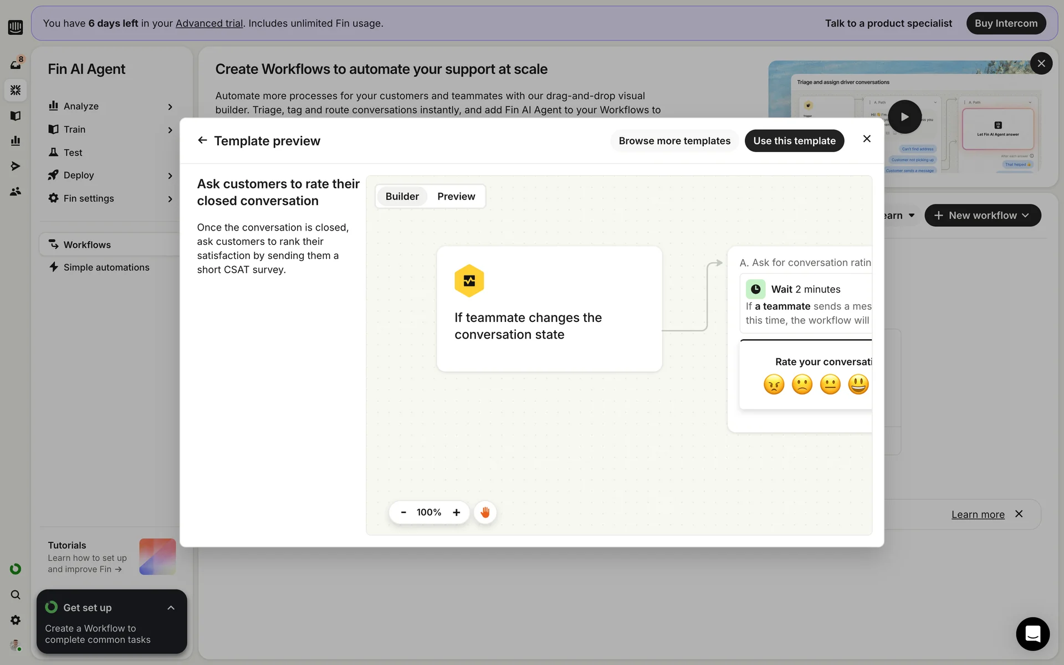Click the Use this template button

(x=794, y=141)
